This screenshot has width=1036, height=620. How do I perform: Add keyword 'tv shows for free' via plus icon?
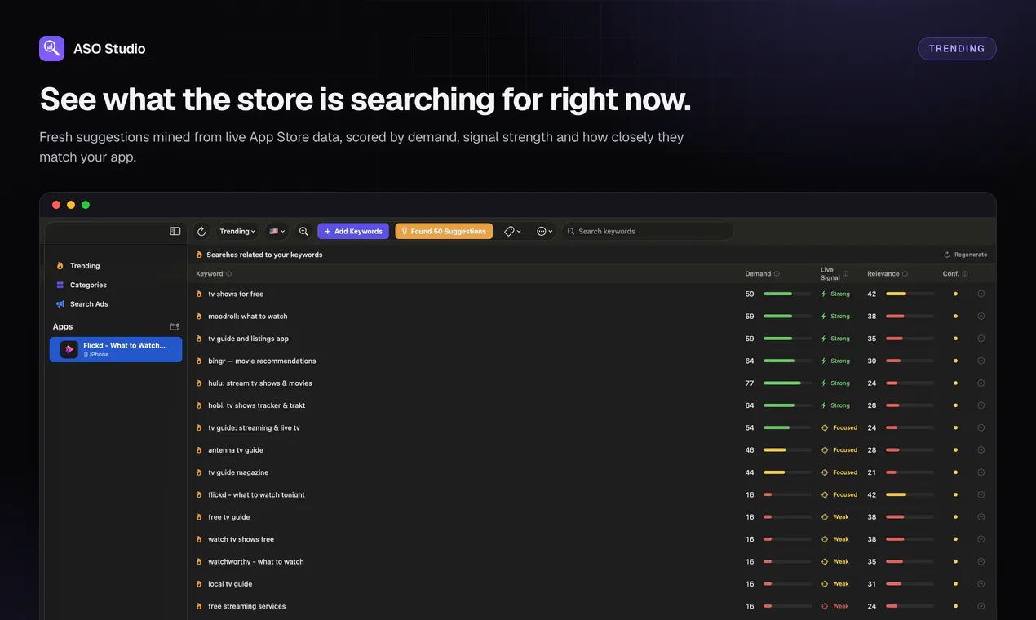[981, 294]
